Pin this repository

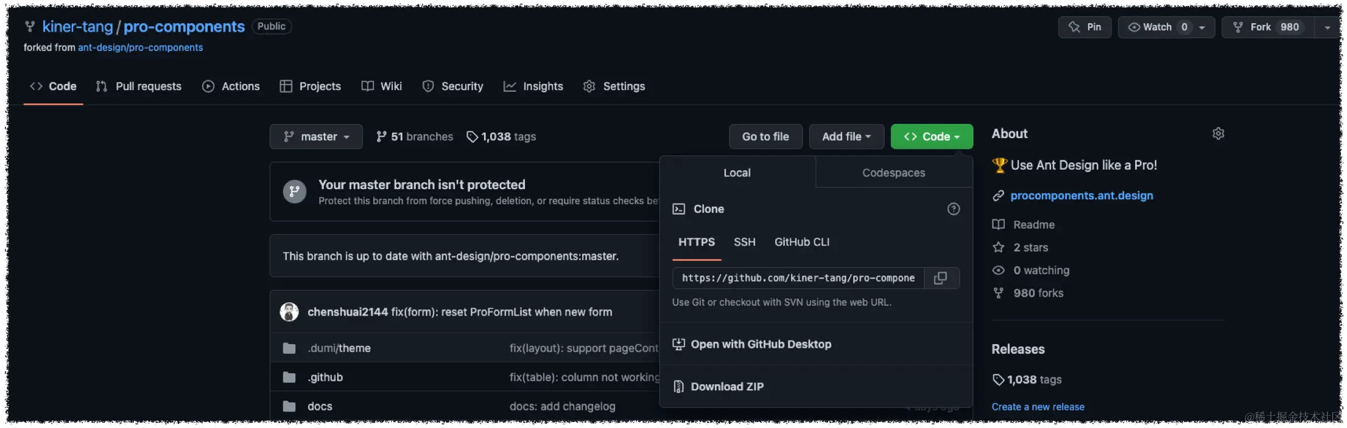pos(1085,27)
